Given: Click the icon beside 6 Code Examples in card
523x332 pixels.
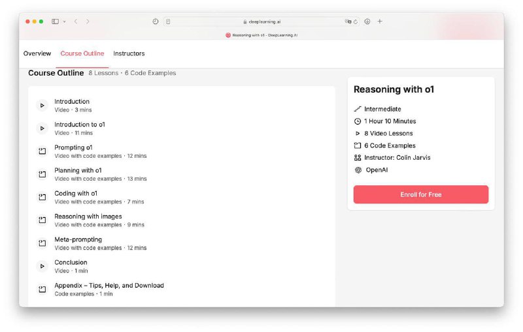Looking at the screenshot, I should coord(358,145).
